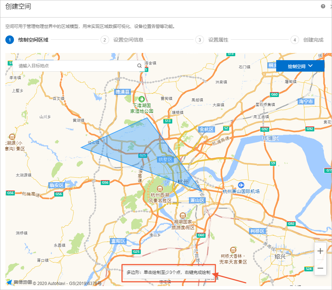The image size is (332, 290).
Task: Click the 屠甸镇 town label
Action: tap(290, 82)
